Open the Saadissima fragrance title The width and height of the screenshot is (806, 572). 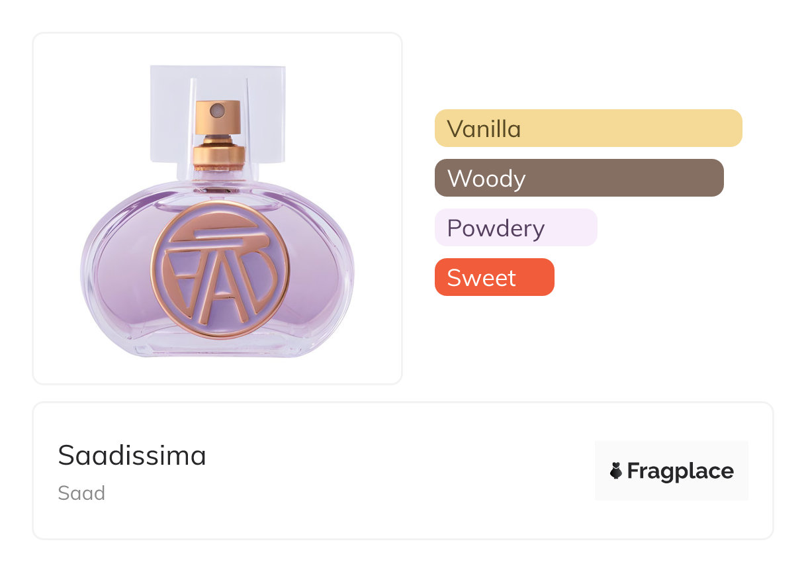click(x=132, y=455)
